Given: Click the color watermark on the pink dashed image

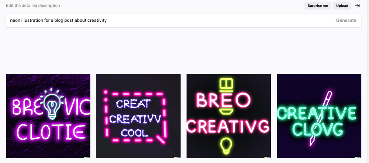Looking at the screenshot, I should tap(177, 157).
